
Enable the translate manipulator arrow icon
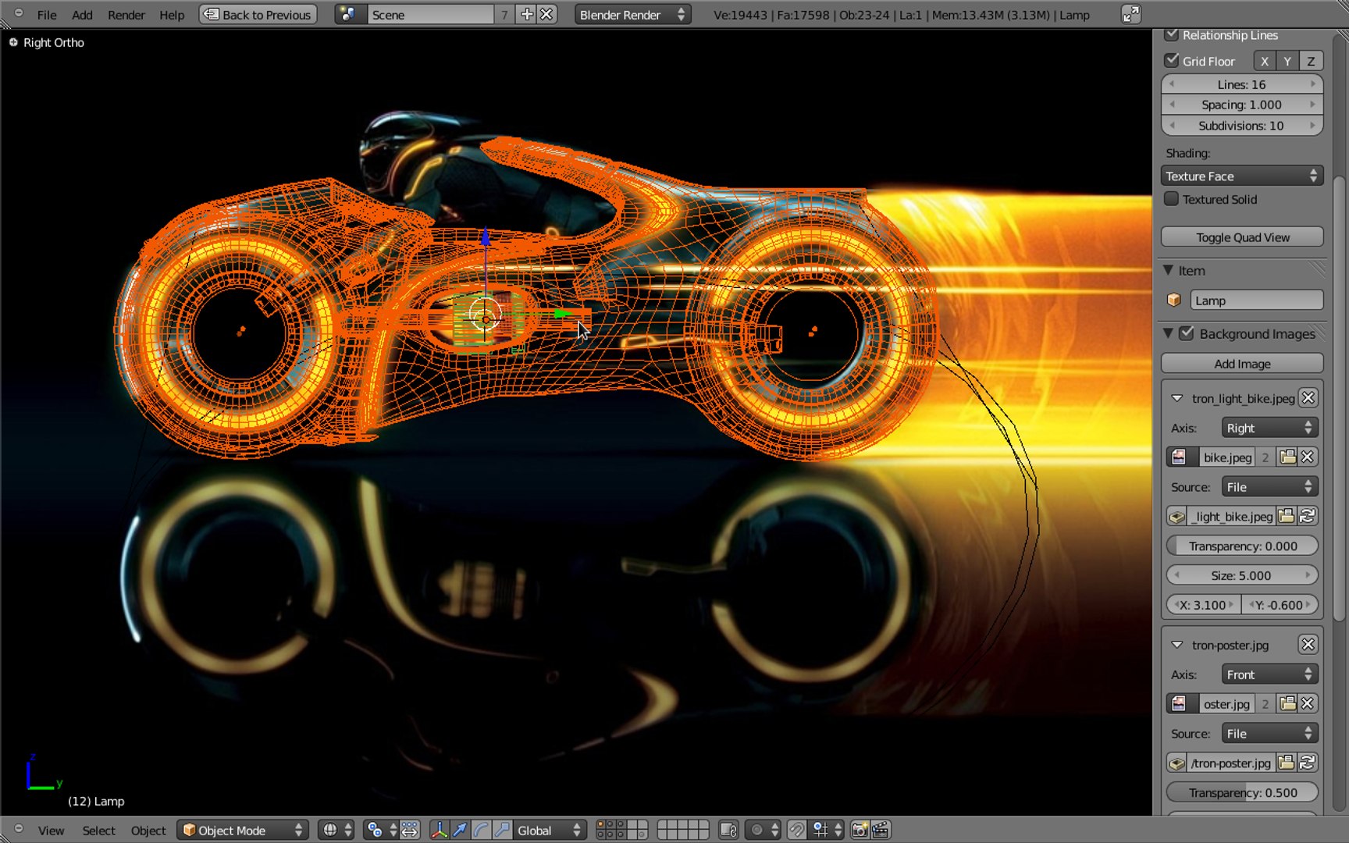click(460, 830)
